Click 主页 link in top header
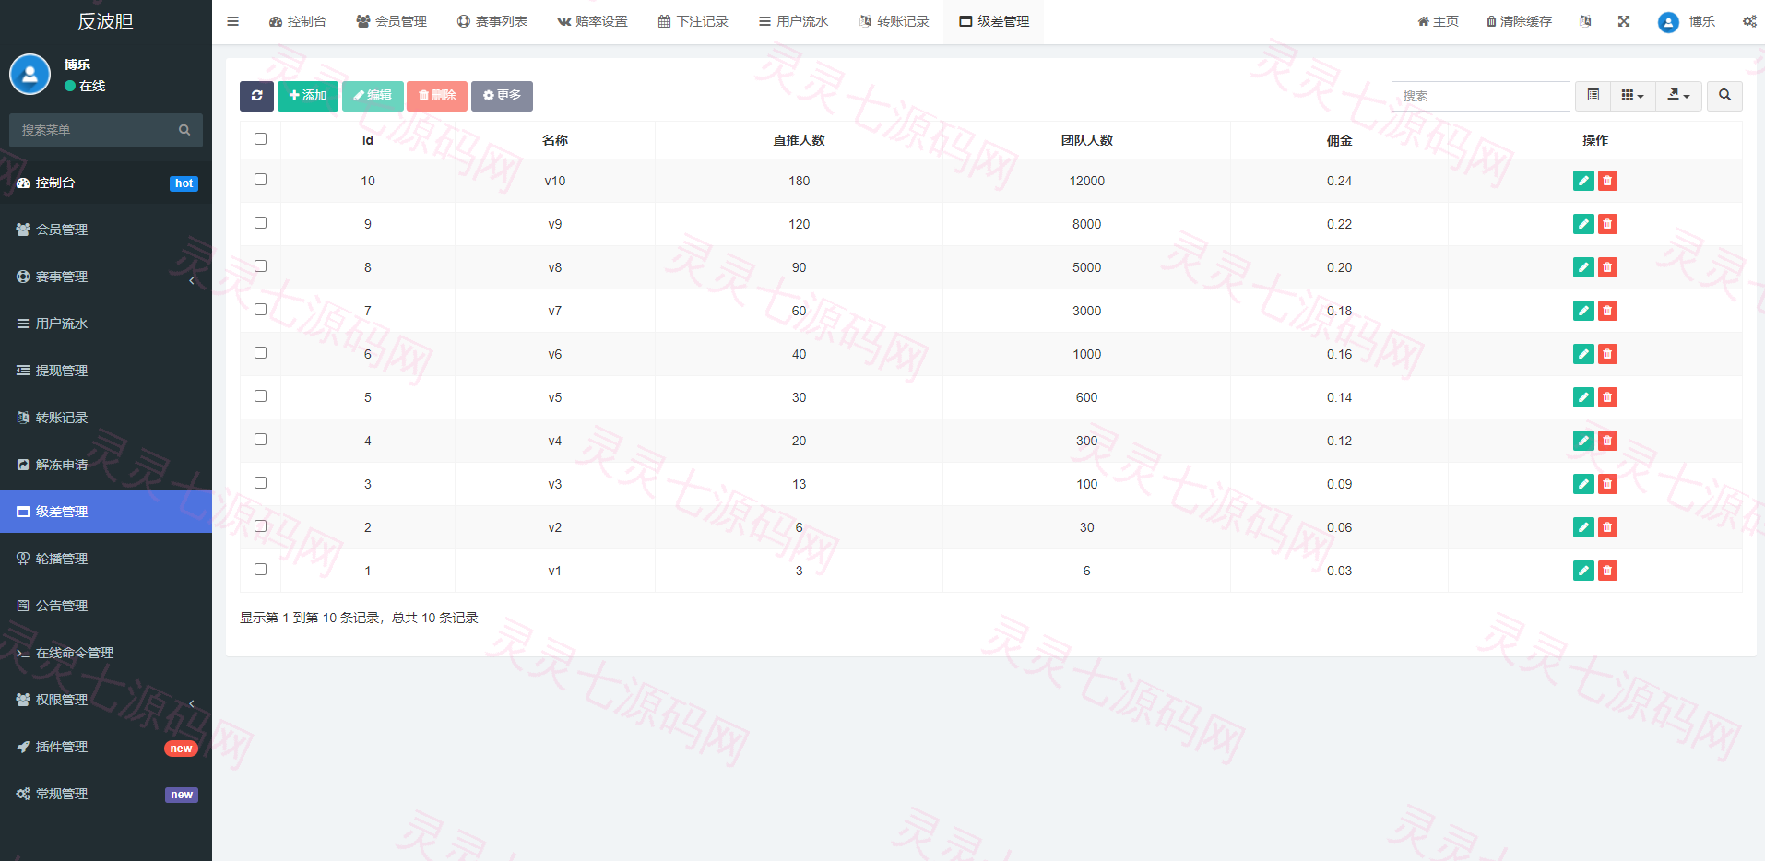The width and height of the screenshot is (1765, 861). [1439, 21]
